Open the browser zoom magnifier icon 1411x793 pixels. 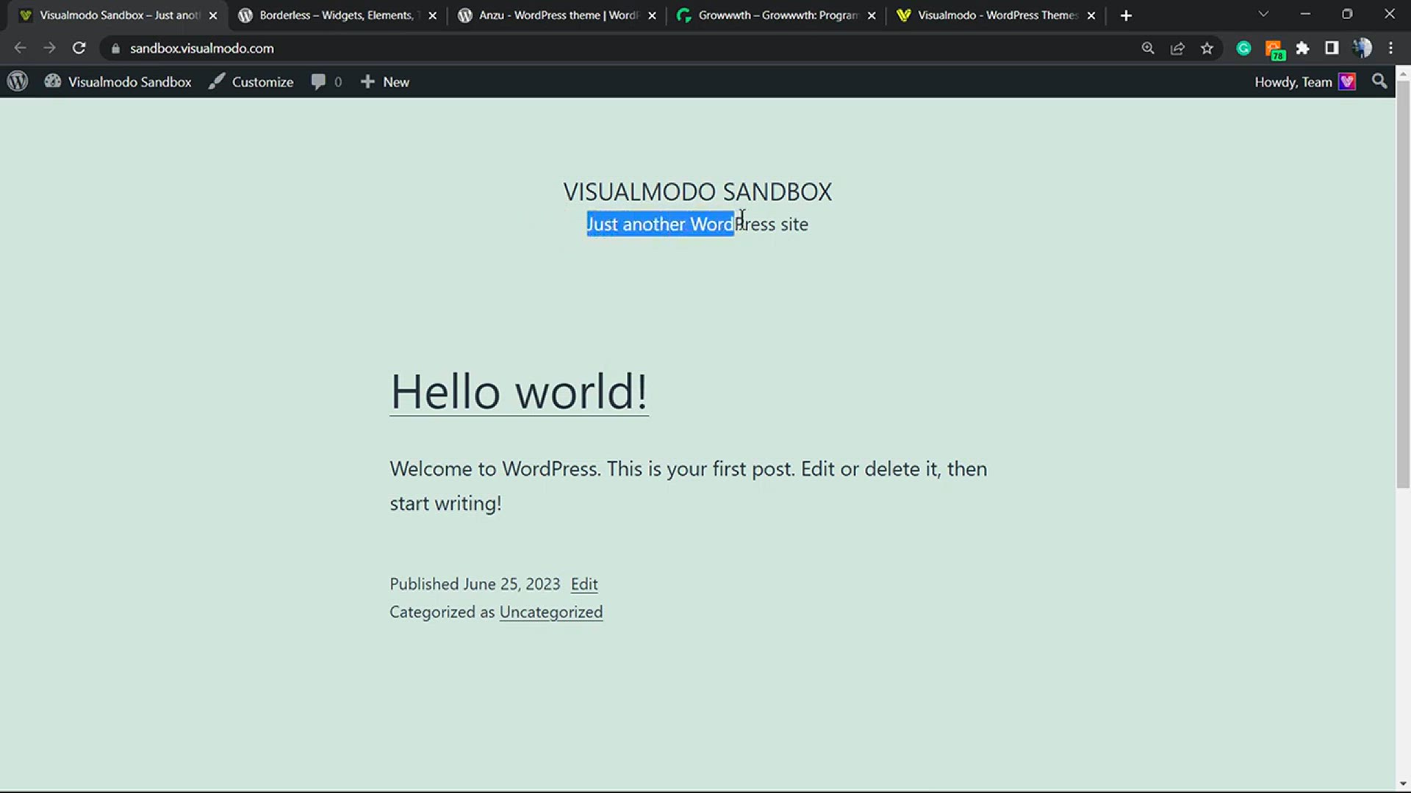tap(1148, 48)
